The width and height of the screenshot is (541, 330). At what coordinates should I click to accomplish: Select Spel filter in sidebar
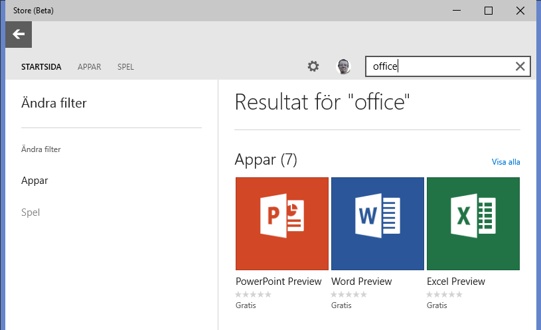click(x=31, y=212)
